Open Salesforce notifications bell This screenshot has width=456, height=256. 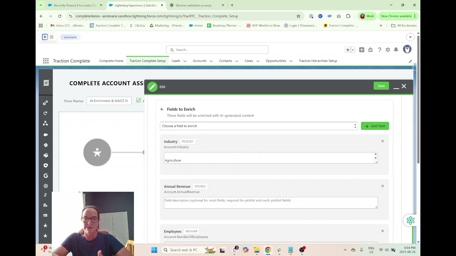pos(396,50)
